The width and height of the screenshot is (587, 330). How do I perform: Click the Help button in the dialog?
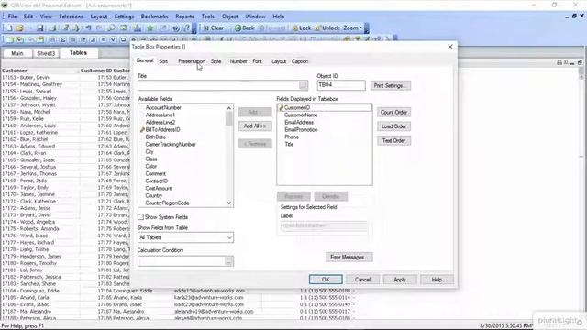coord(437,280)
